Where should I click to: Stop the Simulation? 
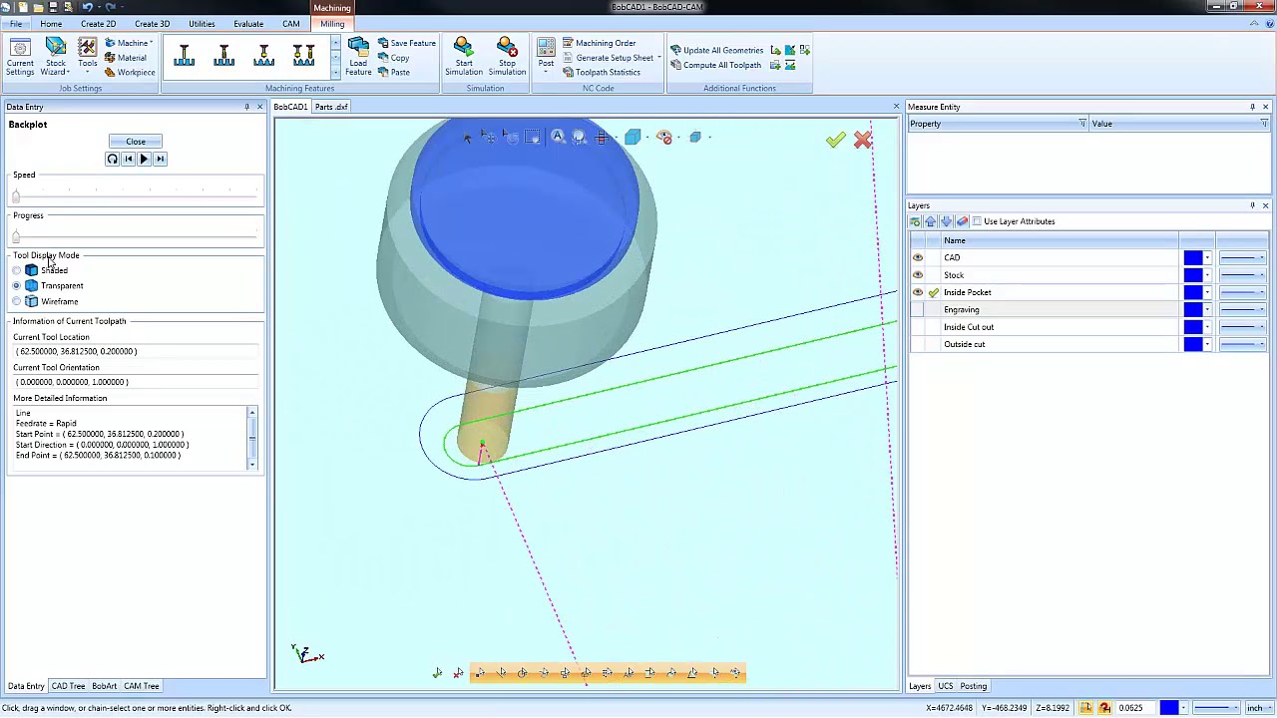pyautogui.click(x=507, y=57)
